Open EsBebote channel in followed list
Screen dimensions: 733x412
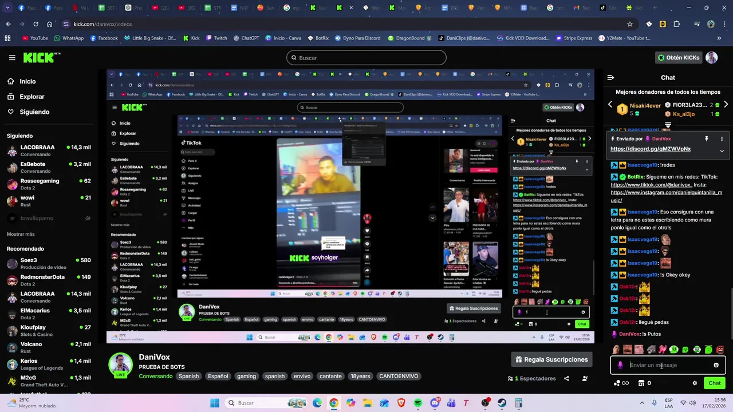coord(49,167)
